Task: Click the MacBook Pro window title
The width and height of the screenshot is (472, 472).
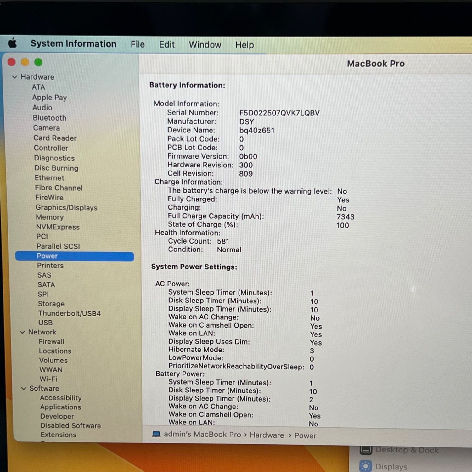Action: [376, 64]
